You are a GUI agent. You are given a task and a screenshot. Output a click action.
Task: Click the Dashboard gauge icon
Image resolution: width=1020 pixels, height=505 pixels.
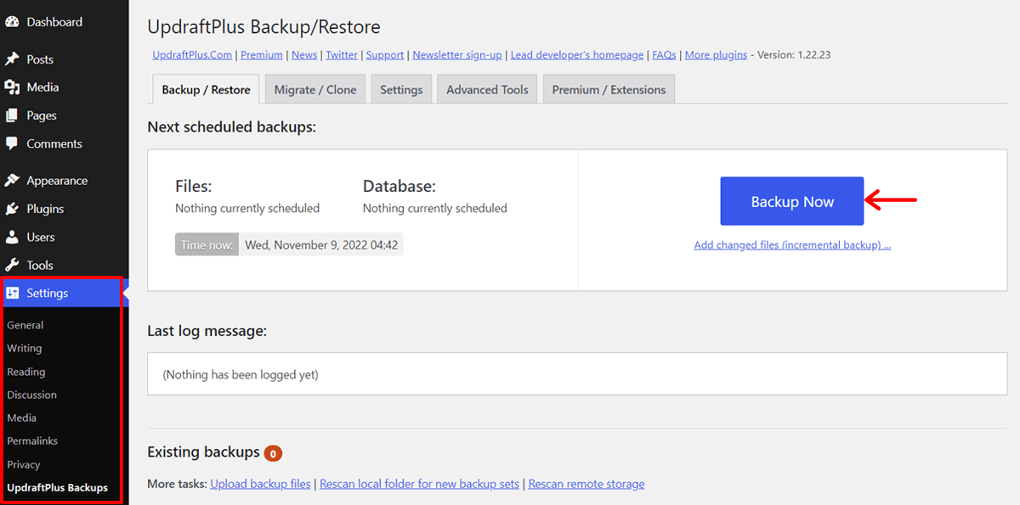pyautogui.click(x=12, y=22)
